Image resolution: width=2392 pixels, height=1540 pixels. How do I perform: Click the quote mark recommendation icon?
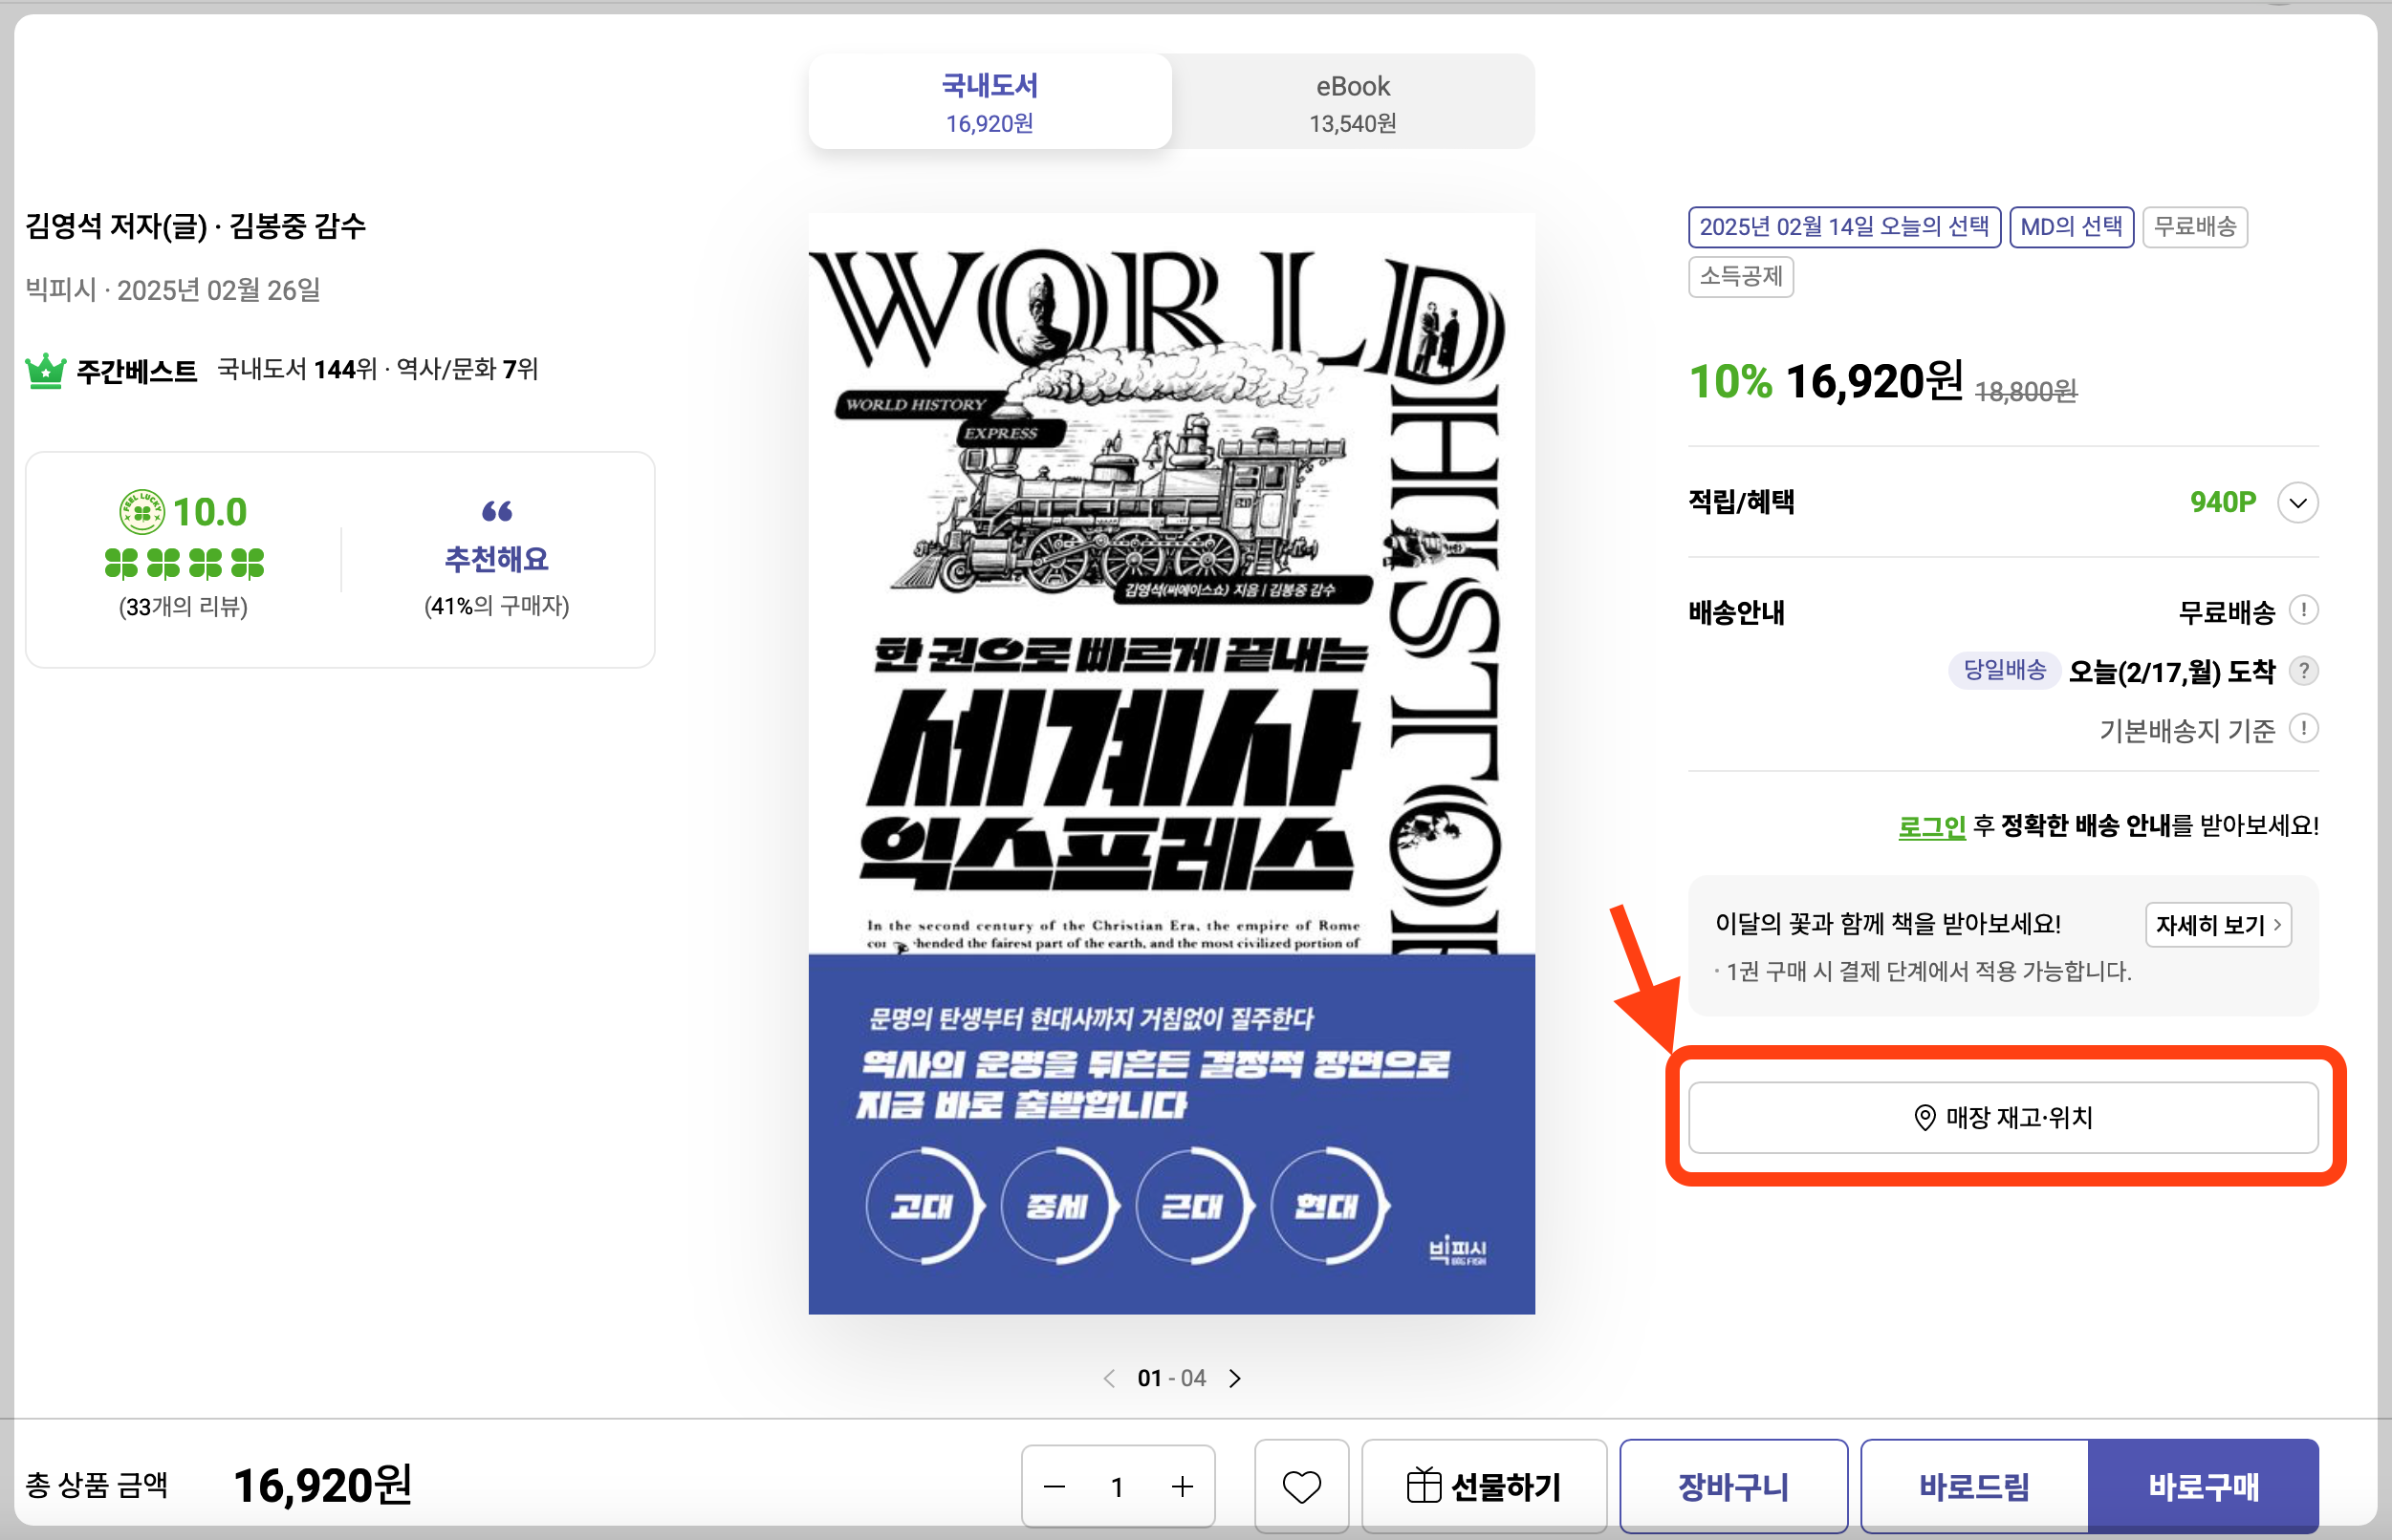click(x=496, y=511)
